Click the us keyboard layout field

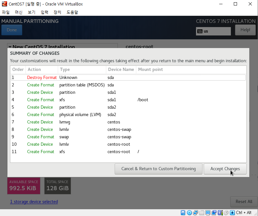point(213,31)
